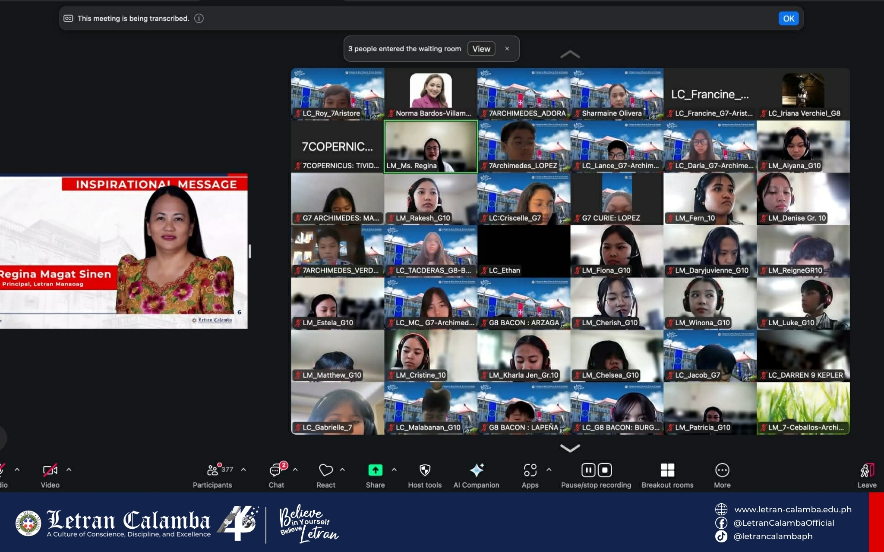The width and height of the screenshot is (884, 552).
Task: Open the Apps icon
Action: click(x=530, y=470)
